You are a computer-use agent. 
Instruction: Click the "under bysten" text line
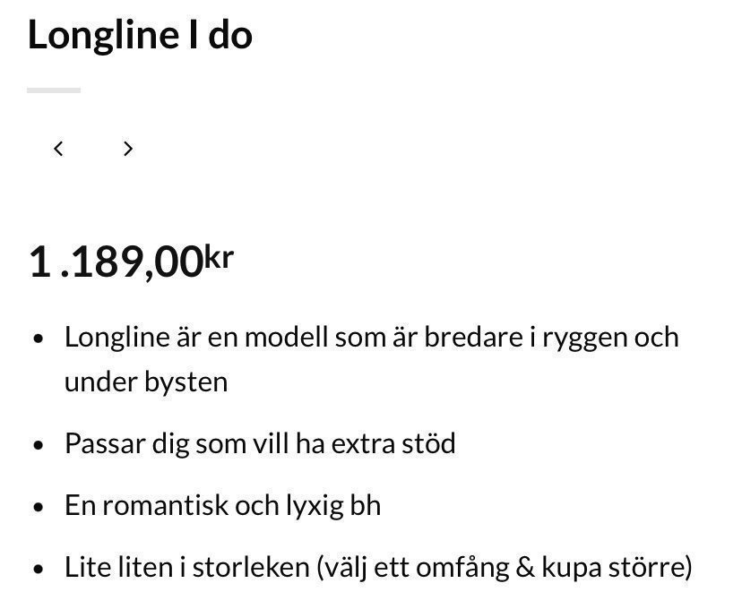(146, 382)
